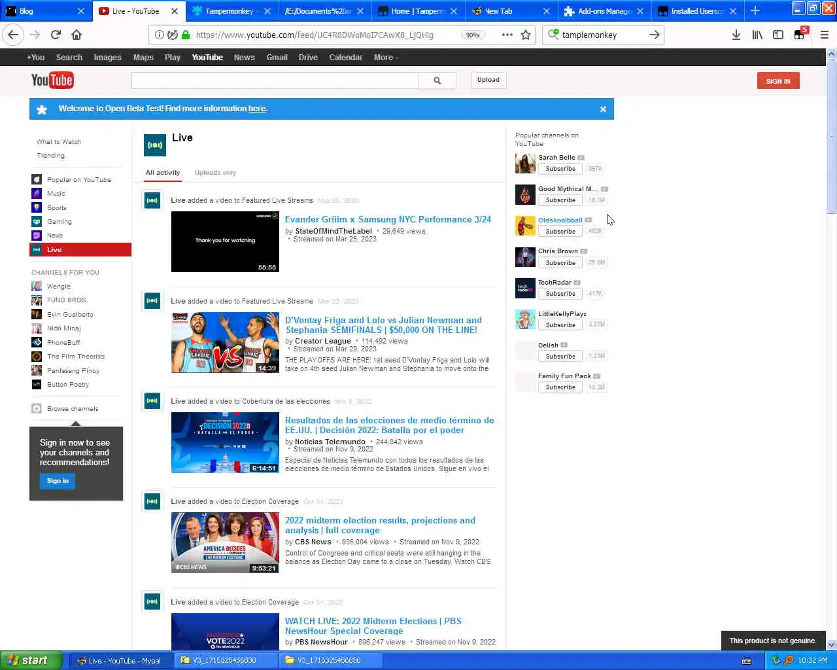Click the red SIGN IN button
Viewport: 837px width, 670px height.
(778, 81)
